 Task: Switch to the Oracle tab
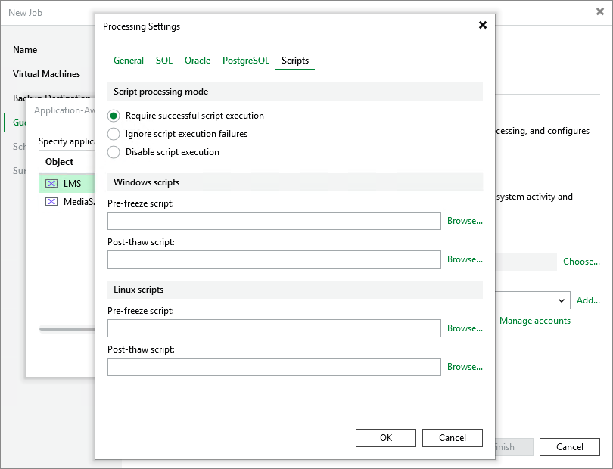[198, 61]
